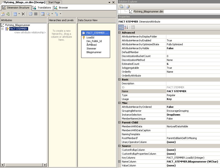220x168 pixels.
Task: Click the Process dimension toolbar icon
Action: 8,14
